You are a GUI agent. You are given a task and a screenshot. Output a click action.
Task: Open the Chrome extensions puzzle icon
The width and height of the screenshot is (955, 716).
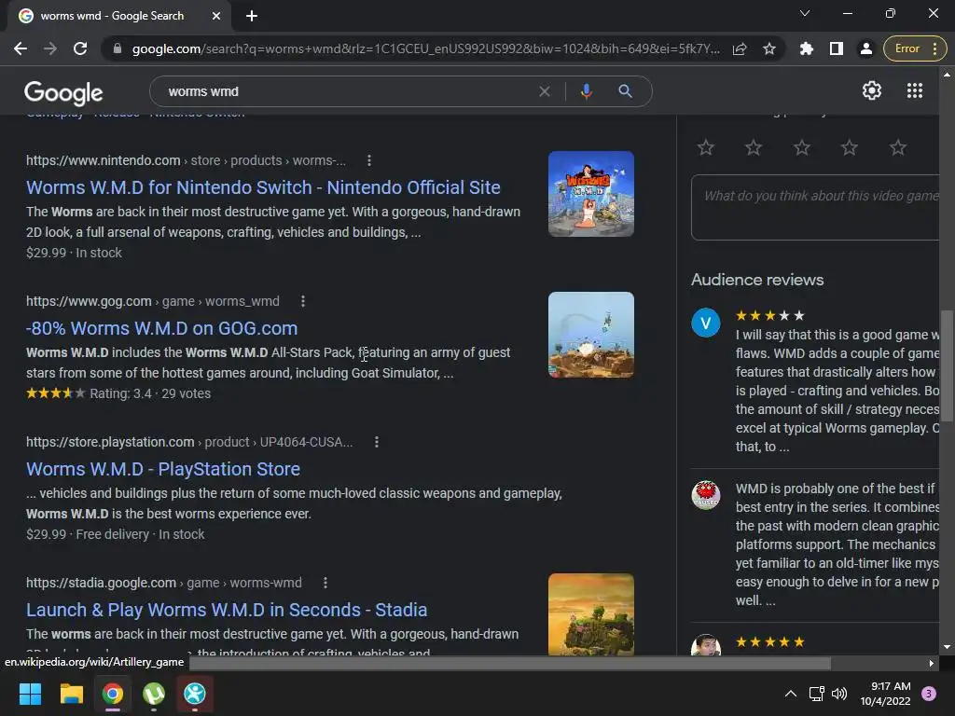click(807, 48)
